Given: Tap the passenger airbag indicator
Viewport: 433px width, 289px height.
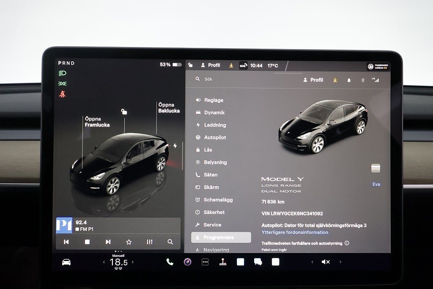Looking at the screenshot, I should pyautogui.click(x=378, y=66).
